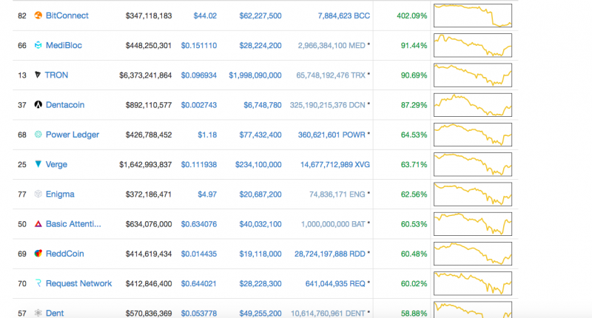Click Basic Attention price $0.634076
This screenshot has width=592, height=318.
point(199,224)
